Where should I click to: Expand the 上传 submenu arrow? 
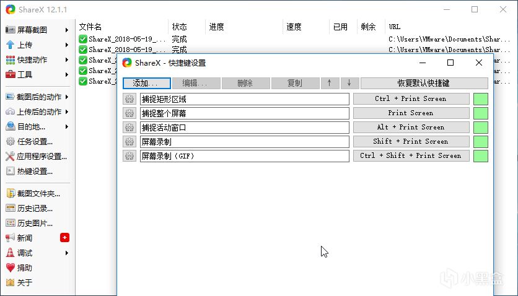click(67, 45)
